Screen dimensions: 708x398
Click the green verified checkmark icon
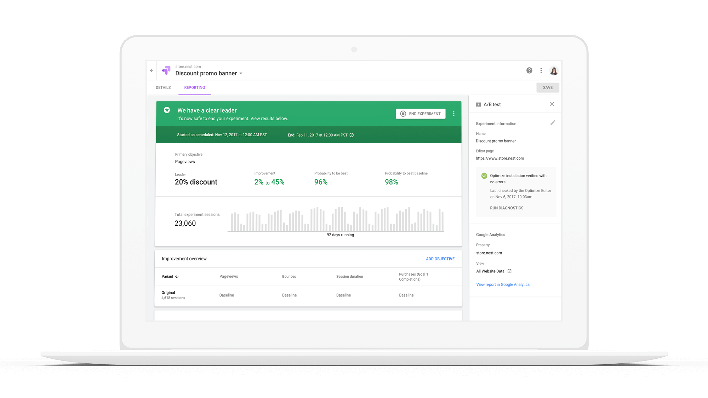pos(484,176)
